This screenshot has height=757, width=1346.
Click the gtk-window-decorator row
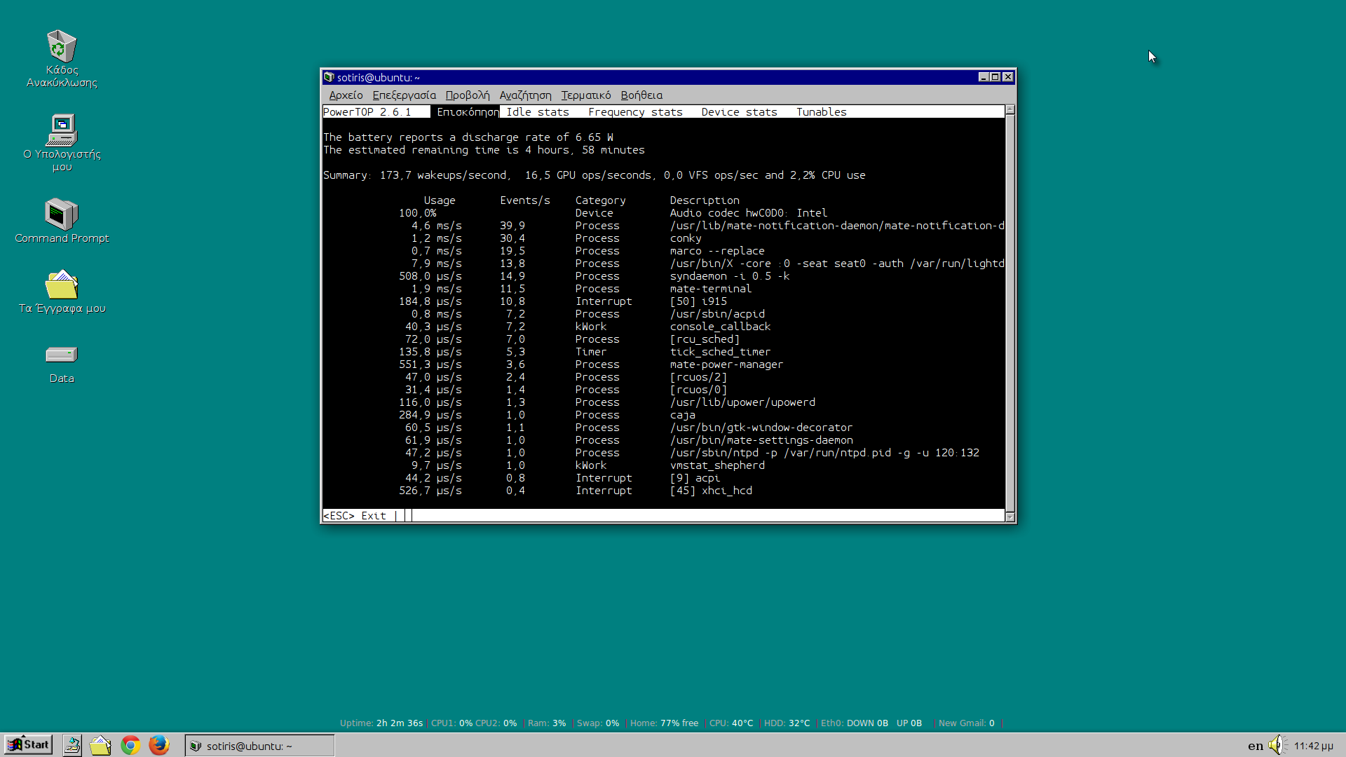click(663, 428)
